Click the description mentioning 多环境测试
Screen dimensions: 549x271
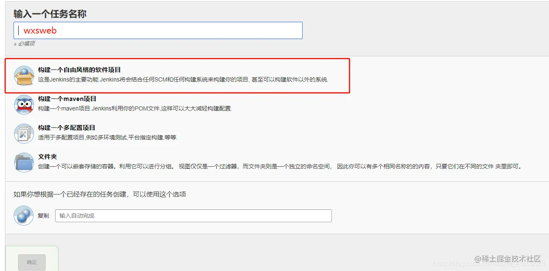[108, 137]
